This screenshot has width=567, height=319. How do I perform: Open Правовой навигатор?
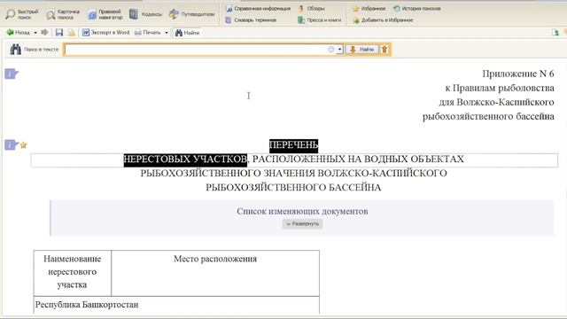[x=105, y=14]
